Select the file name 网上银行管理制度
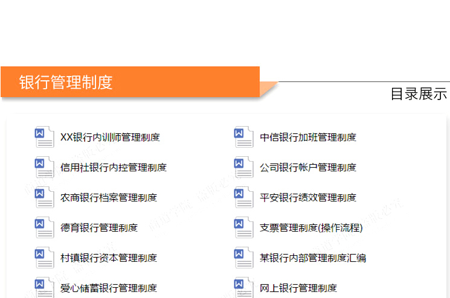 coord(298,288)
